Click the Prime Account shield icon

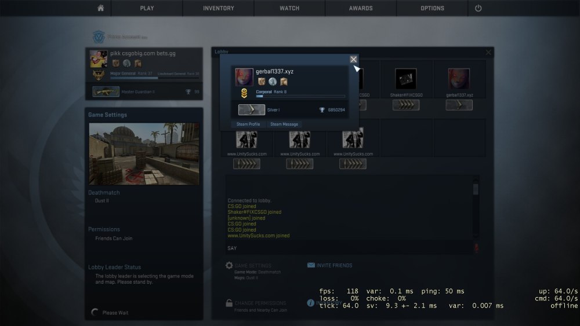click(99, 37)
